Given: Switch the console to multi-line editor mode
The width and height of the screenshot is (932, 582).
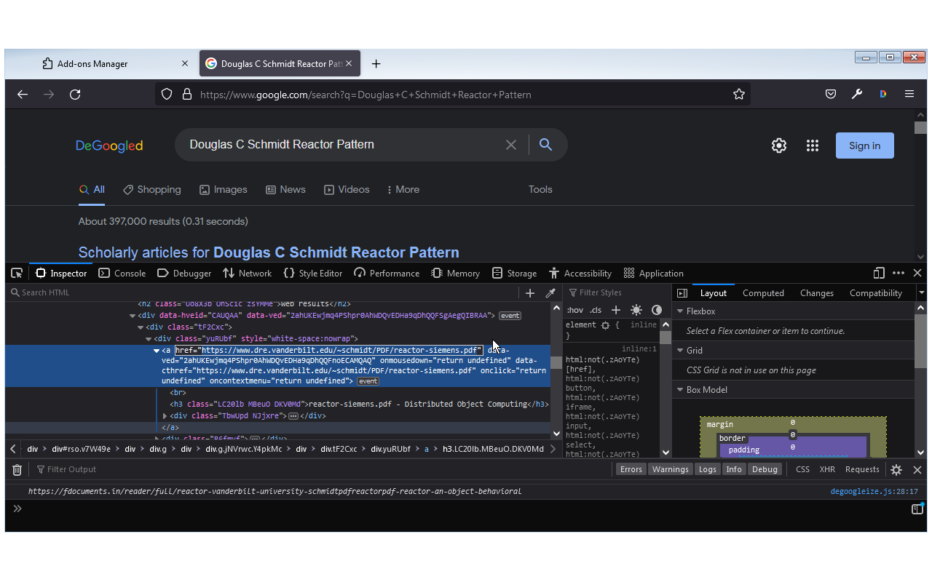Looking at the screenshot, I should 917,509.
